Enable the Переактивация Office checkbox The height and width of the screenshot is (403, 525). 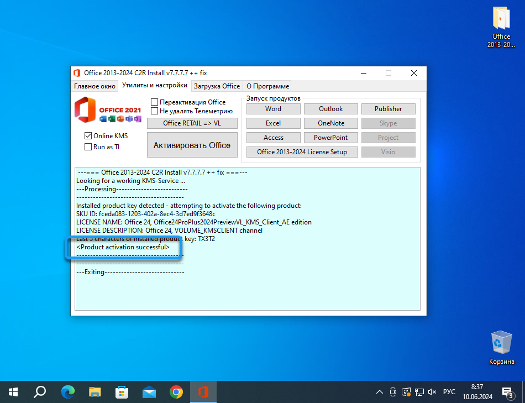(x=155, y=102)
